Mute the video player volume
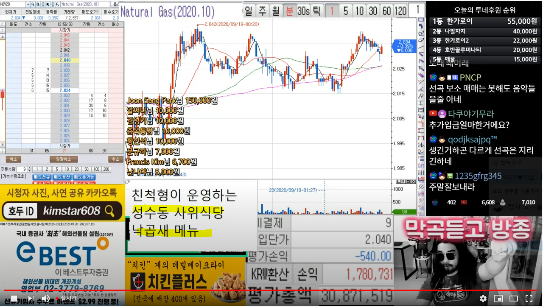 pos(46,298)
